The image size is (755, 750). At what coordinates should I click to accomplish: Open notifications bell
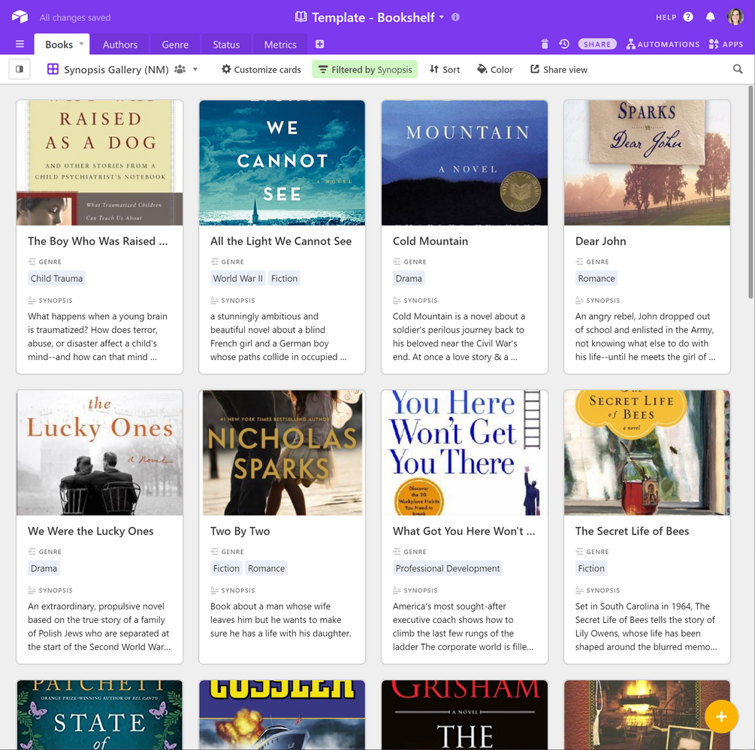click(x=710, y=17)
